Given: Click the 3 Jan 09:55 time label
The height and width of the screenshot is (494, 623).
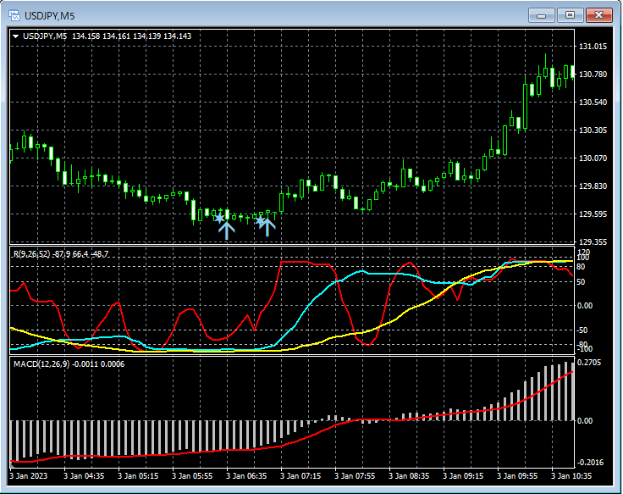Looking at the screenshot, I should click(517, 475).
